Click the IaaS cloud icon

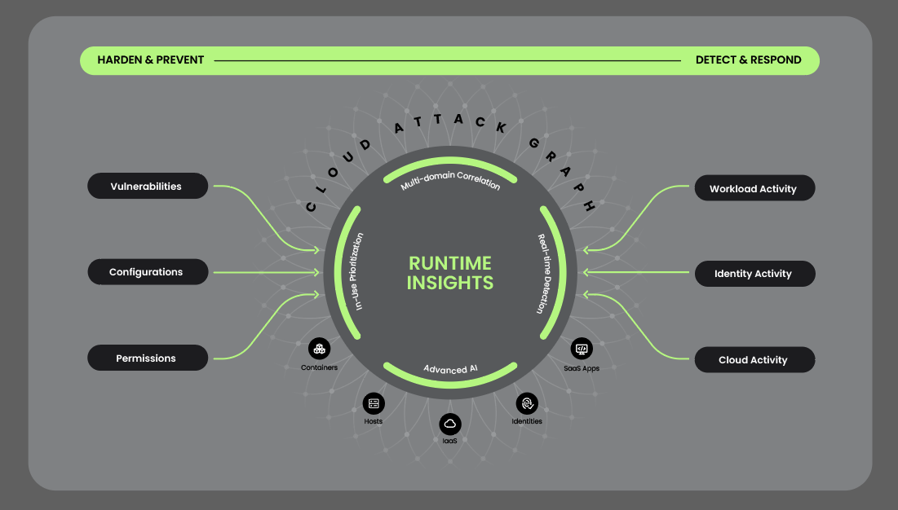pos(449,424)
